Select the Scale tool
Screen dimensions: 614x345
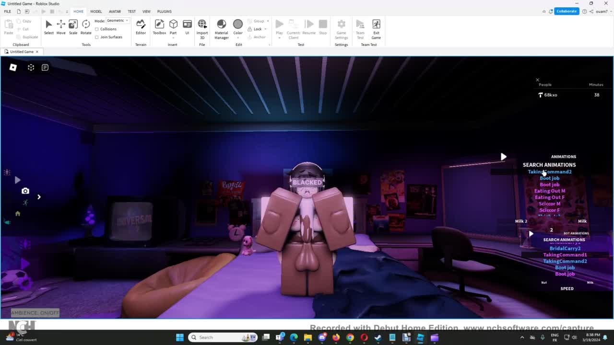(73, 27)
